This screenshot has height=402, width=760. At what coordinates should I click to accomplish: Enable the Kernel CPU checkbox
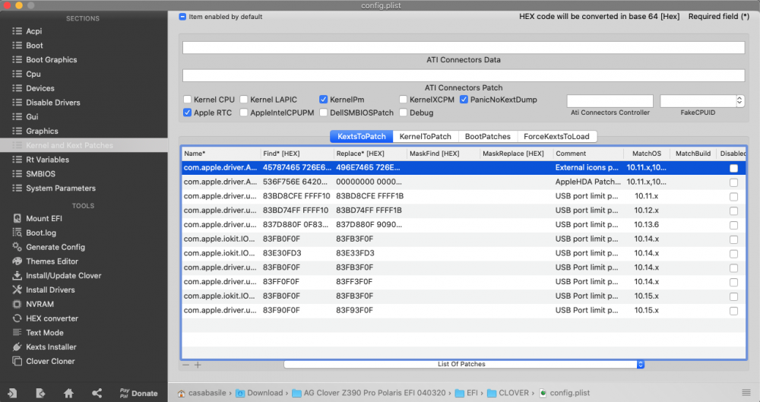[x=187, y=100]
